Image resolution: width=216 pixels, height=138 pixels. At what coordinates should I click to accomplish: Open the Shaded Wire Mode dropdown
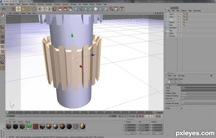[198, 103]
